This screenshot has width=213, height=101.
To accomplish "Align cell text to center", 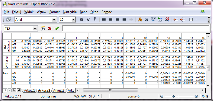I will [x=111, y=20].
